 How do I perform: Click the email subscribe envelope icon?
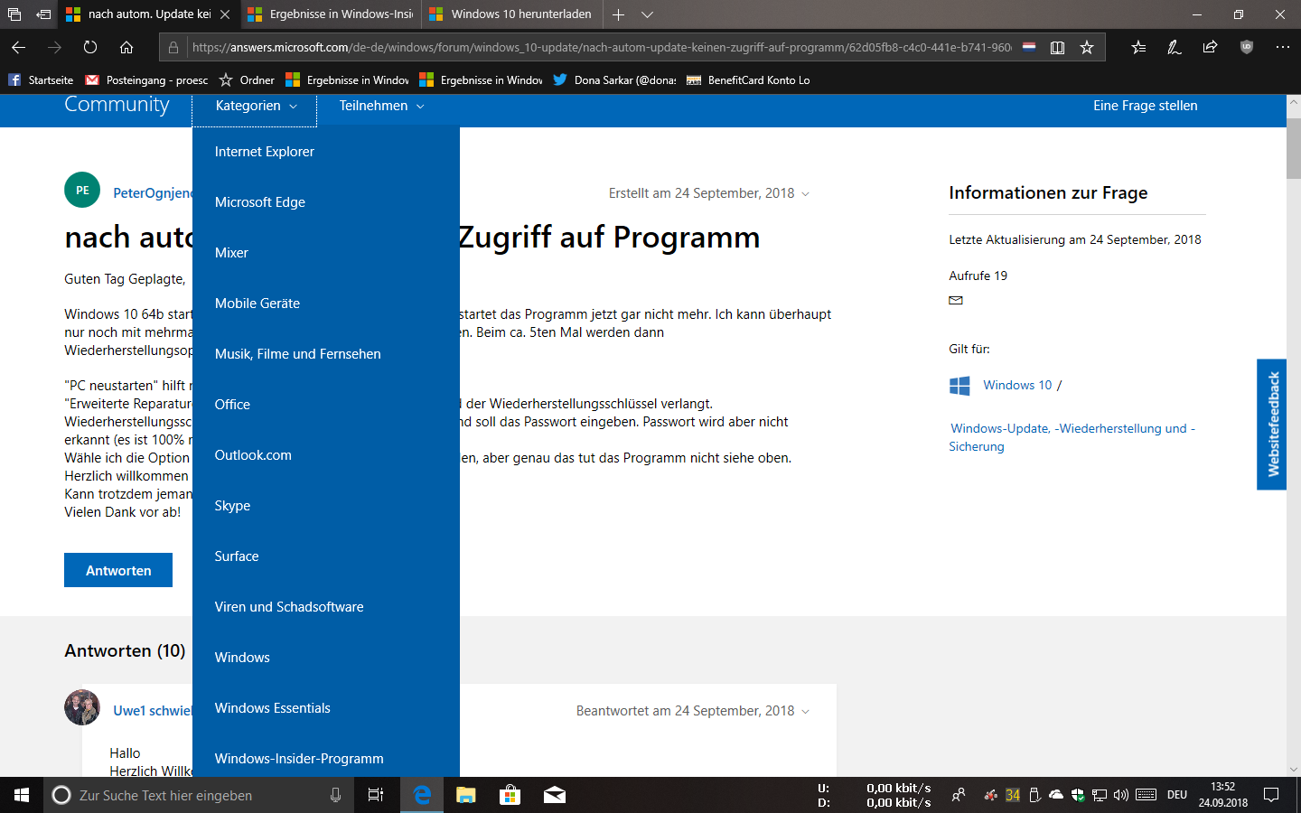(x=956, y=301)
